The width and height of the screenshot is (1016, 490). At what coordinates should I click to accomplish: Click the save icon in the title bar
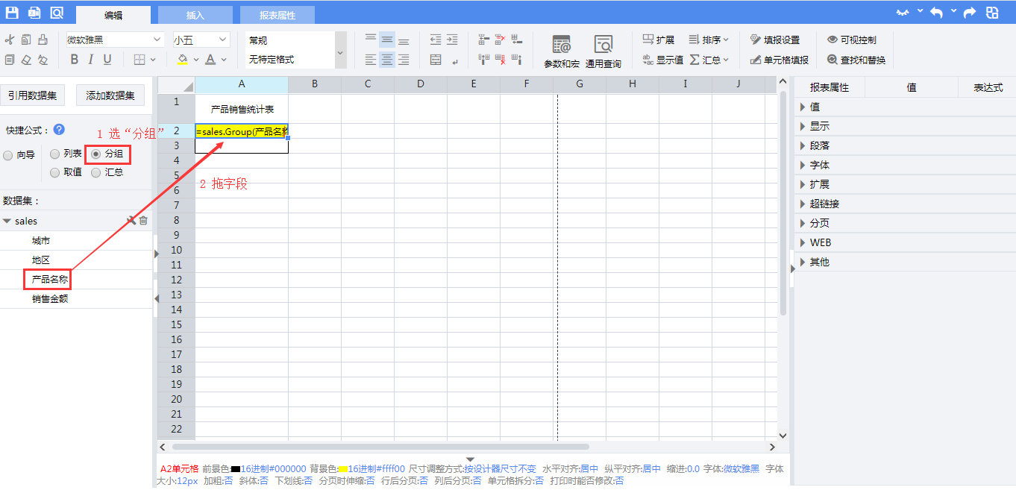point(12,13)
